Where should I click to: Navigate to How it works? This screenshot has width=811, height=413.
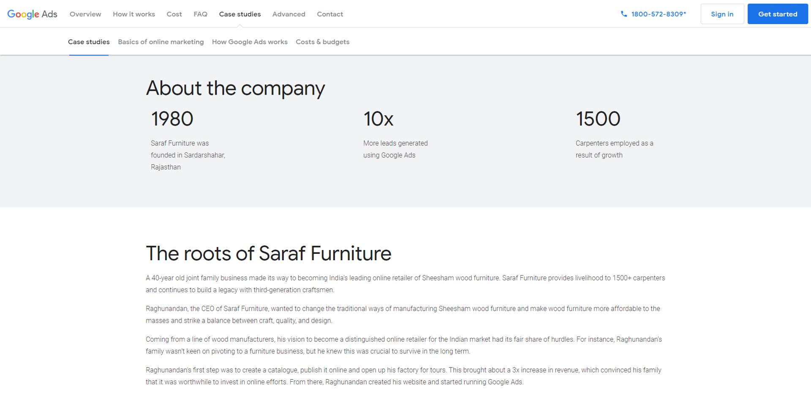click(x=133, y=14)
